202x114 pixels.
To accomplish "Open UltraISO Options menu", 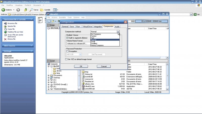I will pos(76,17).
